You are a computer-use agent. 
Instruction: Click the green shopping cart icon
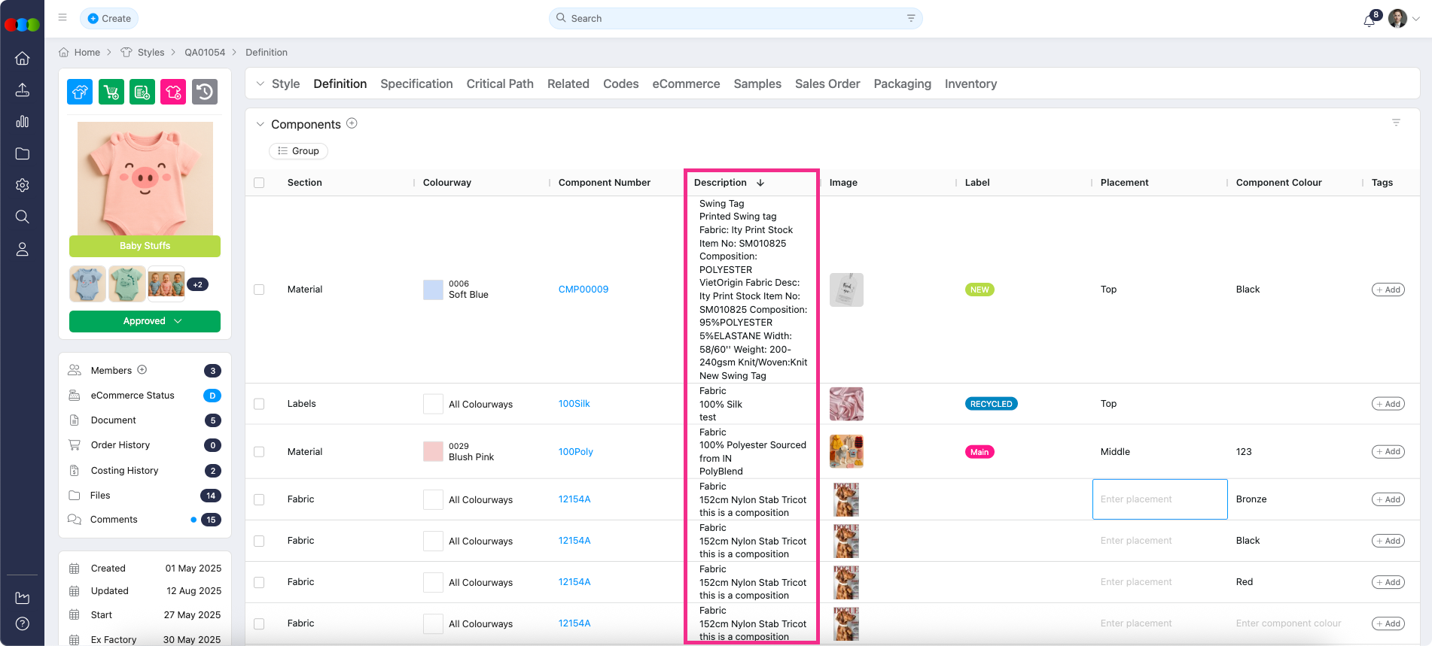111,92
